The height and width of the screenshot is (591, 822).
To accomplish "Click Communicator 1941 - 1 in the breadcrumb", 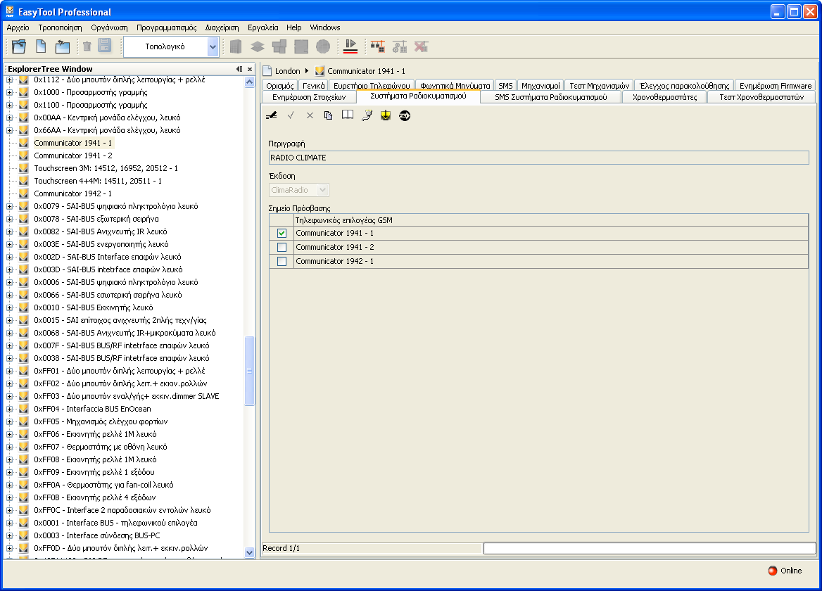I will (x=366, y=71).
